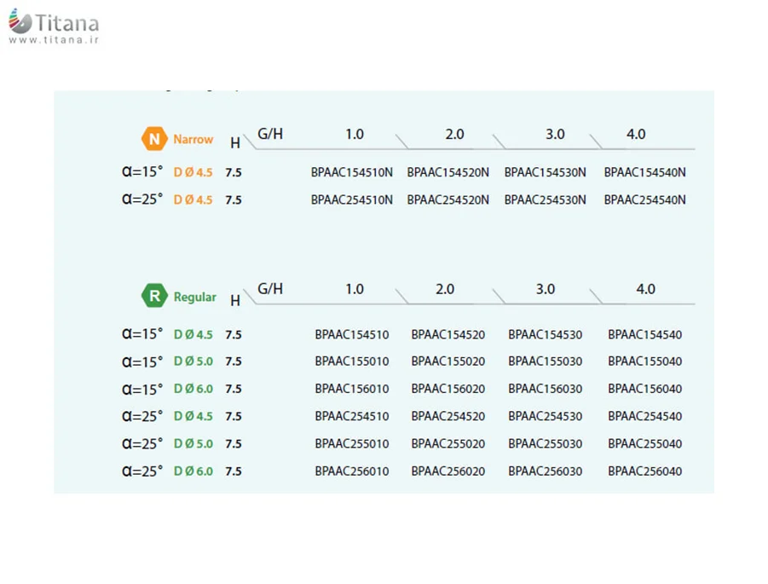Image resolution: width=768 pixels, height=584 pixels.
Task: Open the www.titana.ir website link
Action: tap(53, 40)
